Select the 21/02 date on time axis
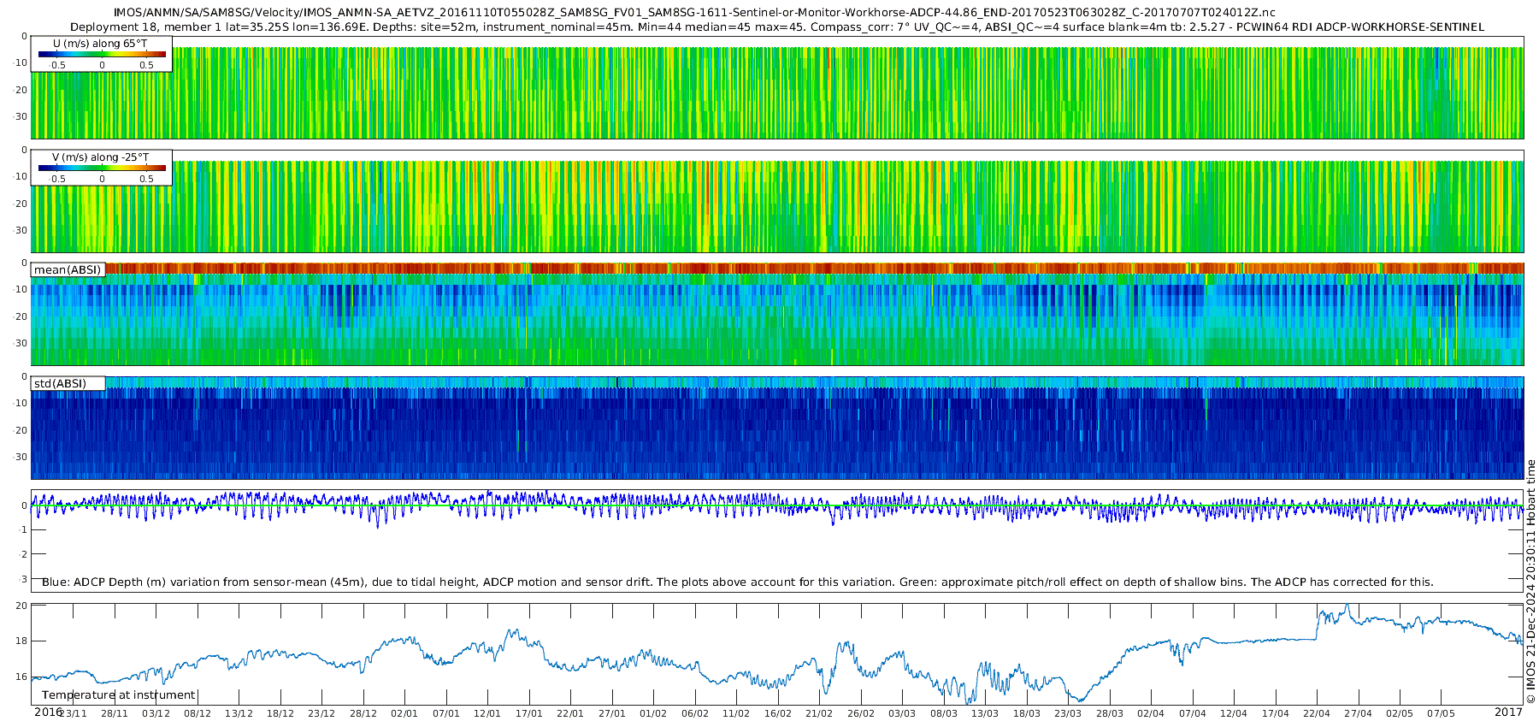This screenshot has height=727, width=1539. click(819, 713)
